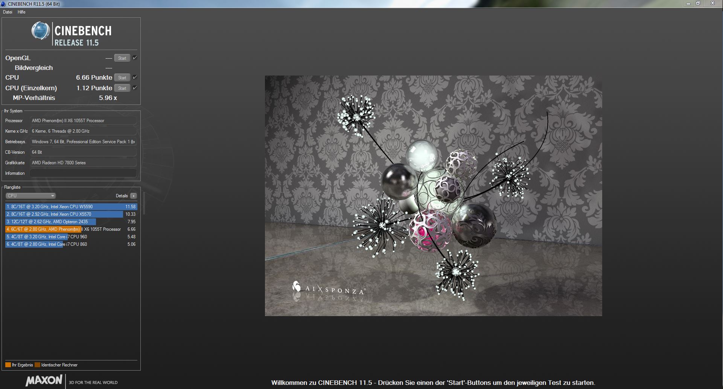Image resolution: width=723 pixels, height=389 pixels.
Task: Click the Cinebench logo icon
Action: 40,31
